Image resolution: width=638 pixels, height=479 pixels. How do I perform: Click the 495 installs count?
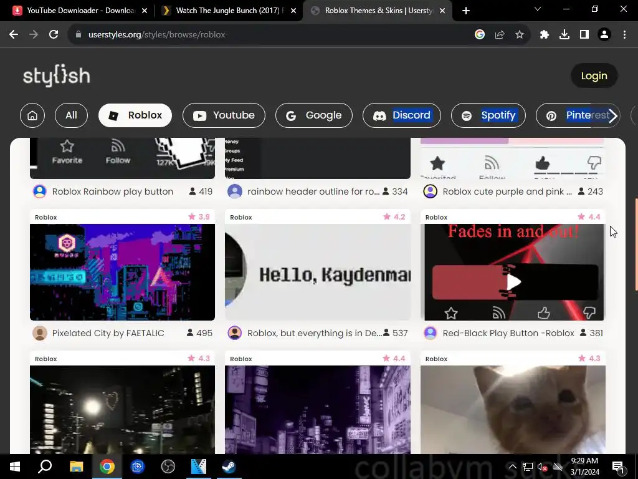click(199, 333)
